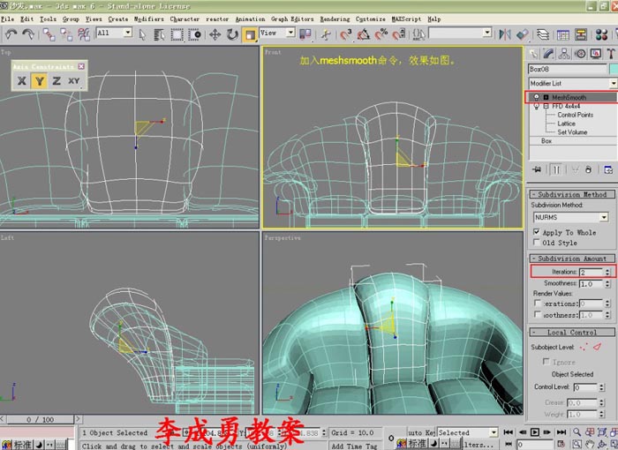The width and height of the screenshot is (618, 450).
Task: Click Configure Modifier Sets icon
Action: 608,169
